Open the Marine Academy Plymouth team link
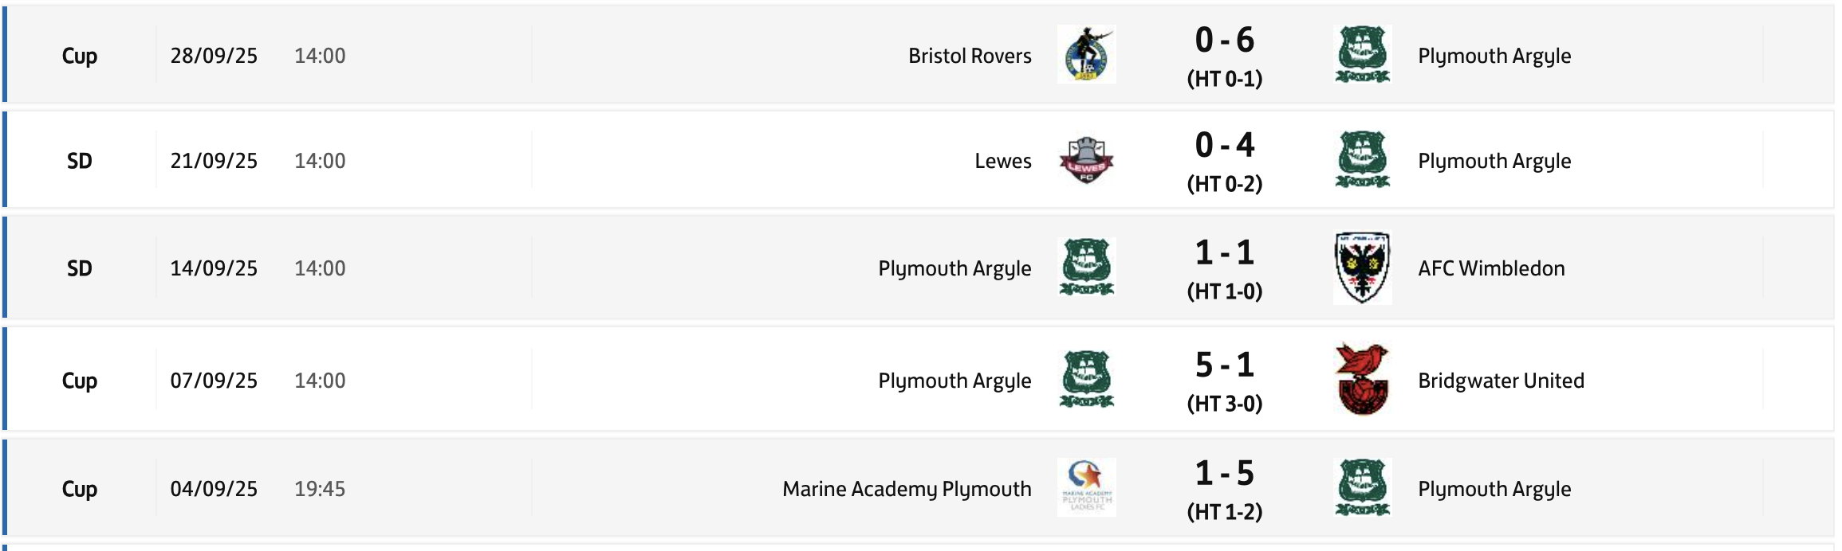This screenshot has width=1842, height=551. 907,489
